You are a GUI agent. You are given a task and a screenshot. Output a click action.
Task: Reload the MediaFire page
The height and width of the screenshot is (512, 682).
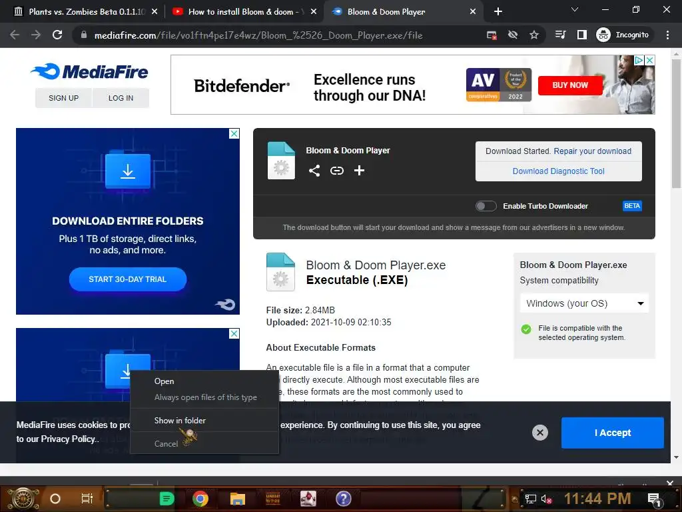tap(57, 35)
